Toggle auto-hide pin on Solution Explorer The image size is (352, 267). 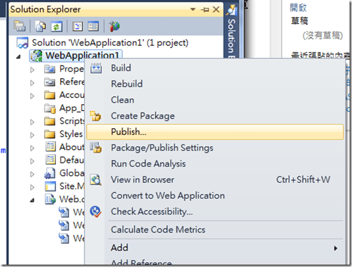coord(205,10)
